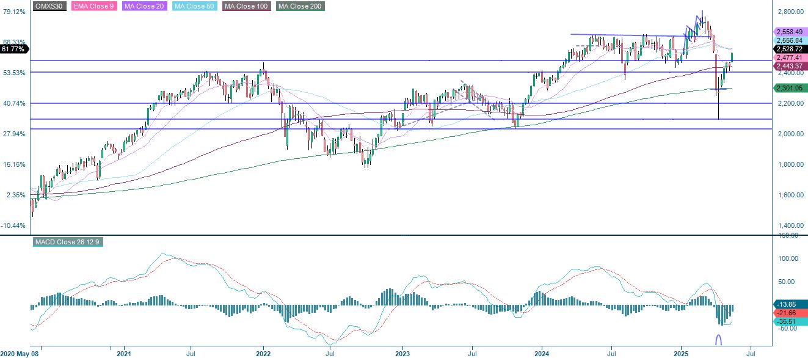This screenshot has width=808, height=358.
Task: Click the 2,556.84 price tag
Action: click(x=790, y=40)
